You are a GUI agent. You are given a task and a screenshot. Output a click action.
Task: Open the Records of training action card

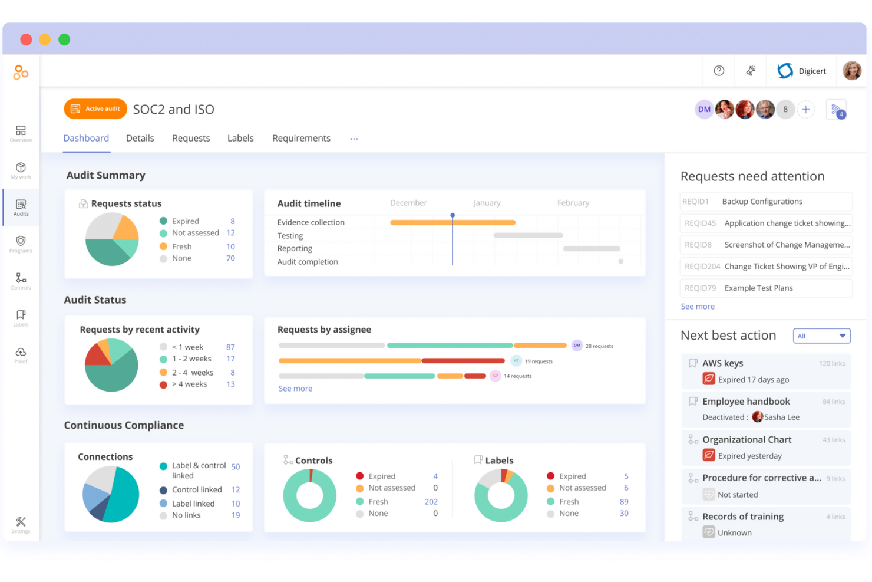[x=766, y=524]
